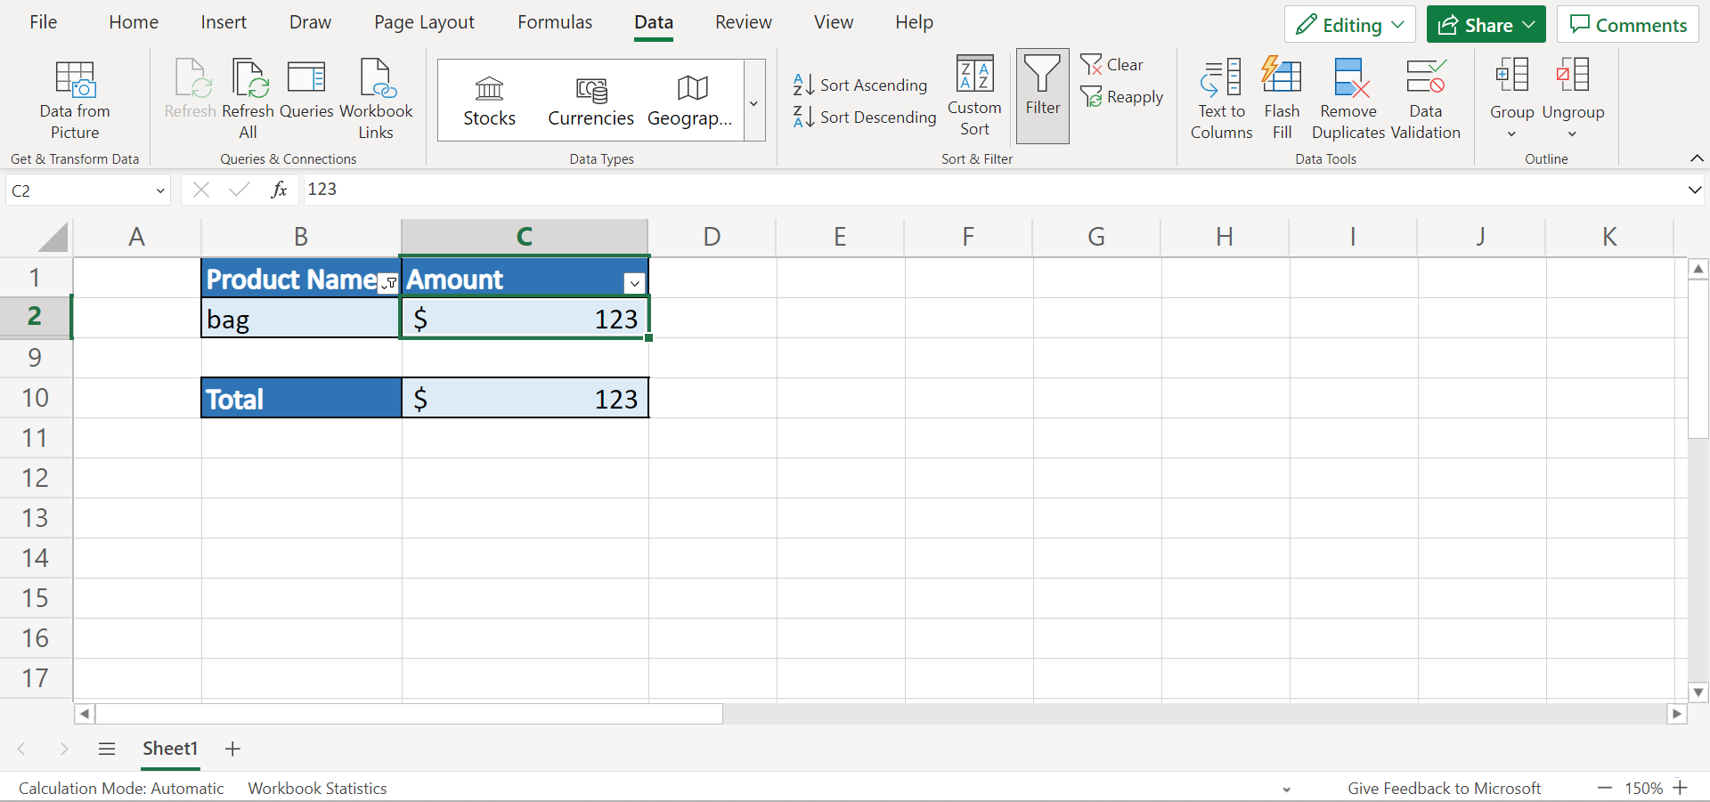Open the Comments pane button
Viewport: 1710px width, 802px height.
(x=1627, y=25)
